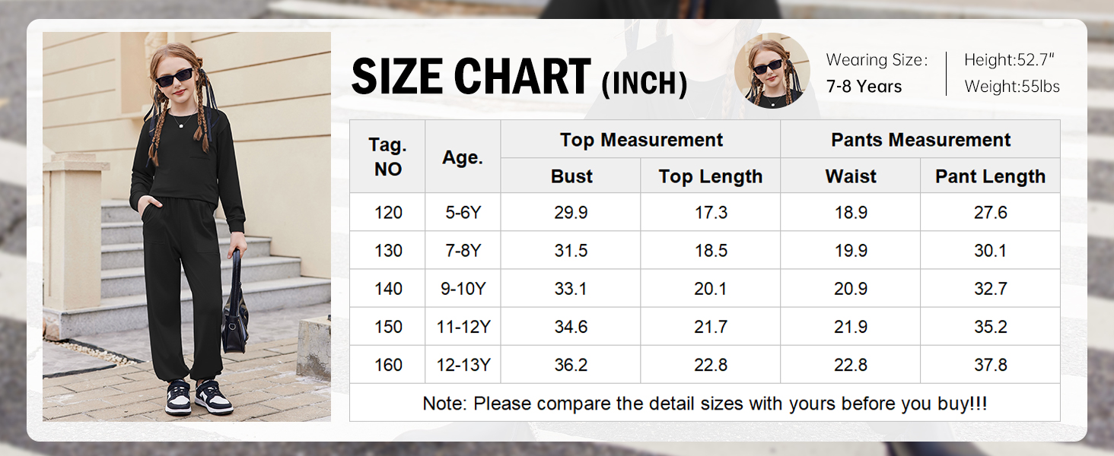
Task: Select the 12-13Y age cell
Action: pyautogui.click(x=463, y=365)
